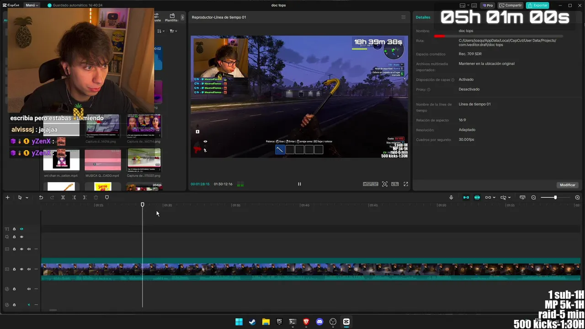Enter fullscreen preview with expand icon
This screenshot has height=329, width=585.
[x=405, y=184]
